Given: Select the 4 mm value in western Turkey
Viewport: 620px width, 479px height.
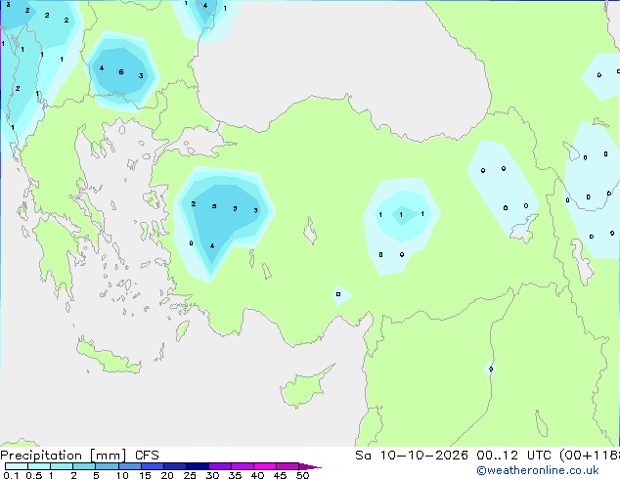Looking at the screenshot, I should (x=212, y=245).
